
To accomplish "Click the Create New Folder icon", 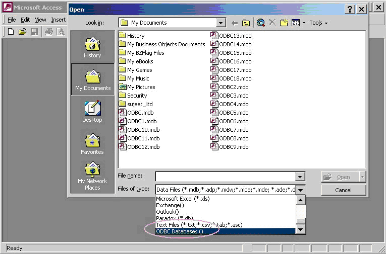I will (x=284, y=23).
